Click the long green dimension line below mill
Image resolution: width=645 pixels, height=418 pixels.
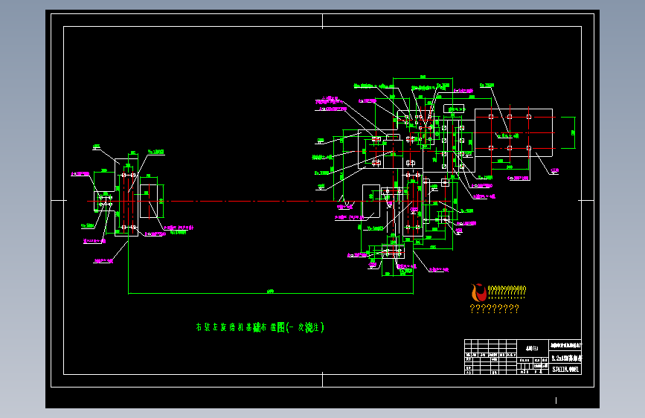point(271,293)
